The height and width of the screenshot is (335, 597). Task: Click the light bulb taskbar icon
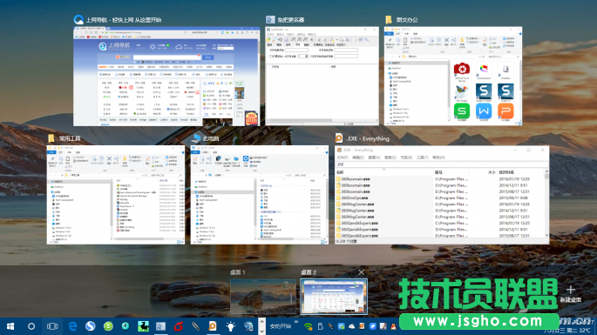(x=230, y=326)
